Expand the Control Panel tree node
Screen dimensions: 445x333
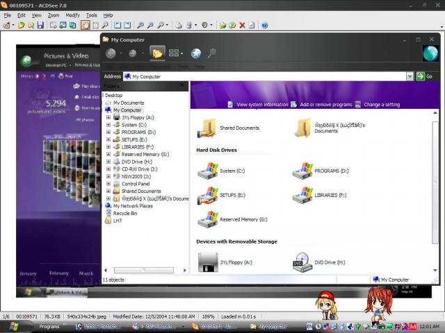click(108, 183)
